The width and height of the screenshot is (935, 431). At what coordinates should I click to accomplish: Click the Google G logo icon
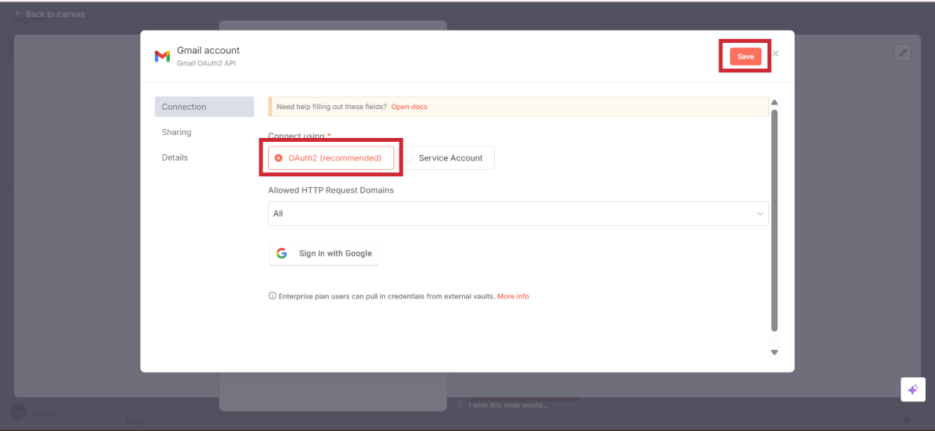coord(282,253)
